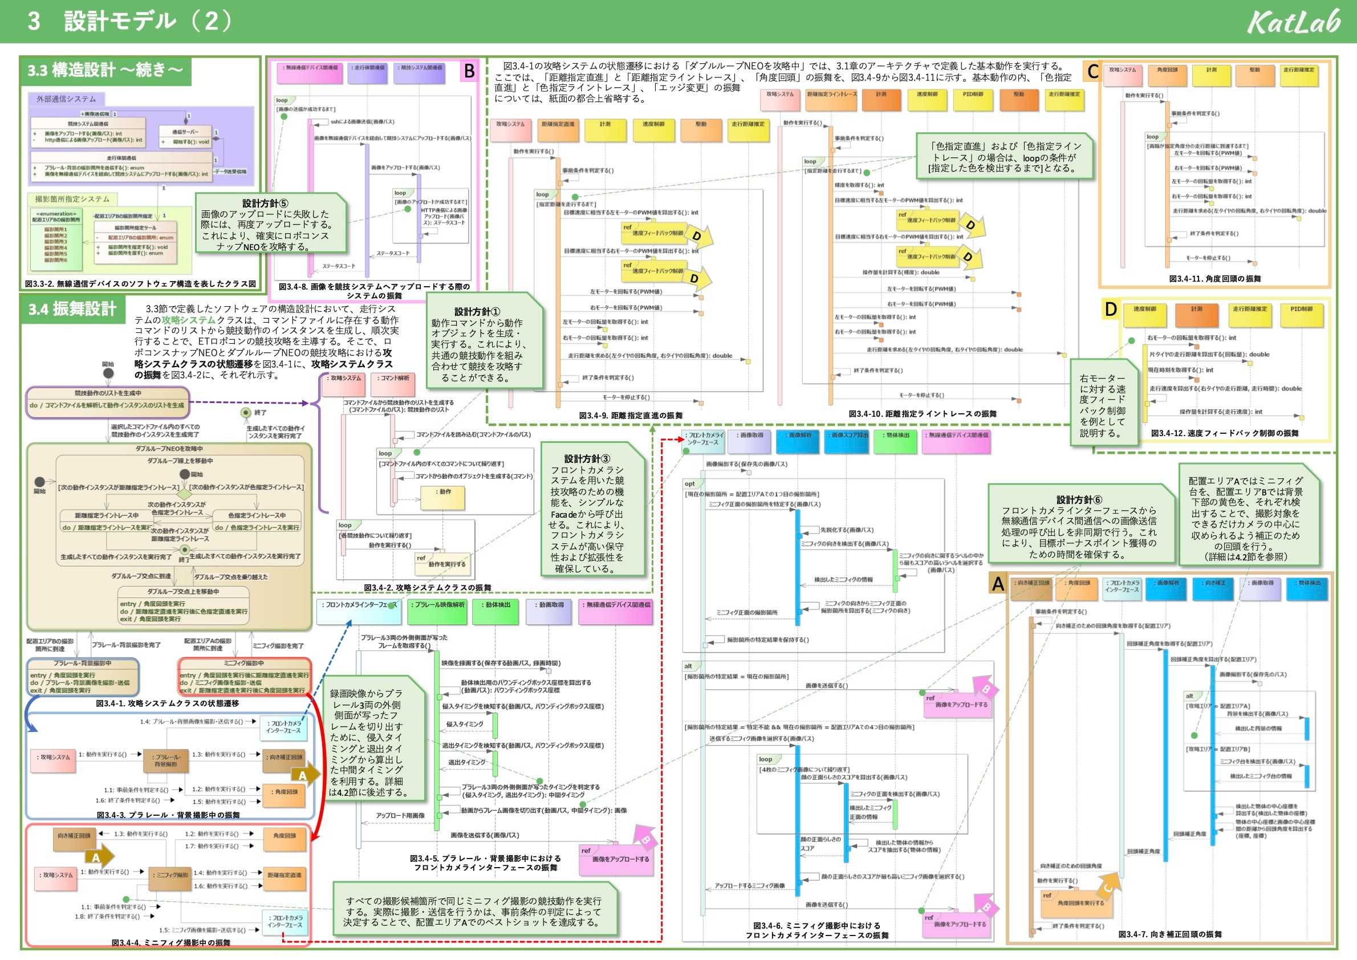Viewport: 1357px width, 960px height.
Task: Click the letter A label of figure 3.4-7
Action: [x=999, y=584]
